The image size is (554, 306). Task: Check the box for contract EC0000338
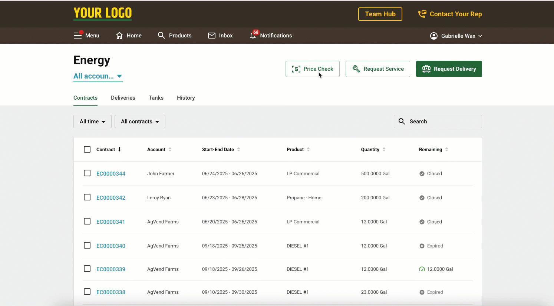[87, 292]
